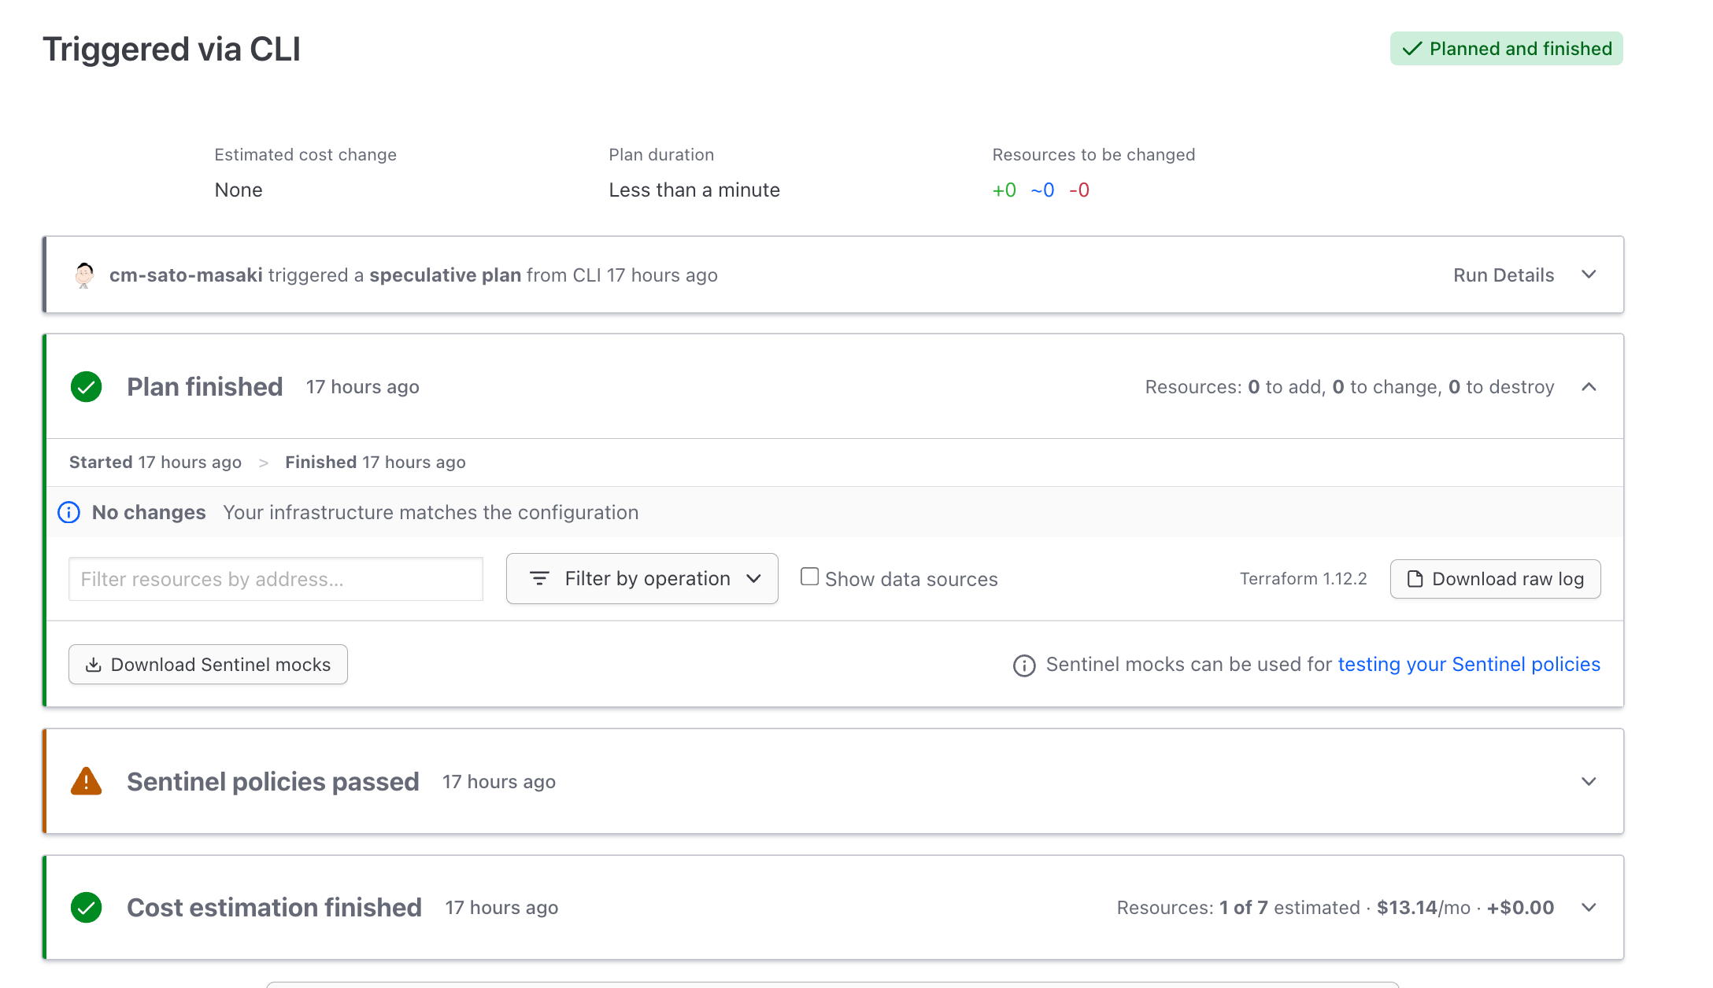
Task: Click the 0 to add summary text
Action: [1286, 387]
